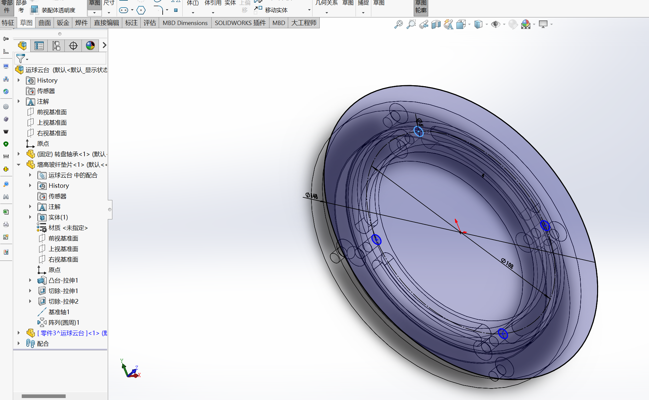Viewport: 649px width, 400px height.
Task: Open the ConfigurationManager tab icon
Action: tap(56, 45)
